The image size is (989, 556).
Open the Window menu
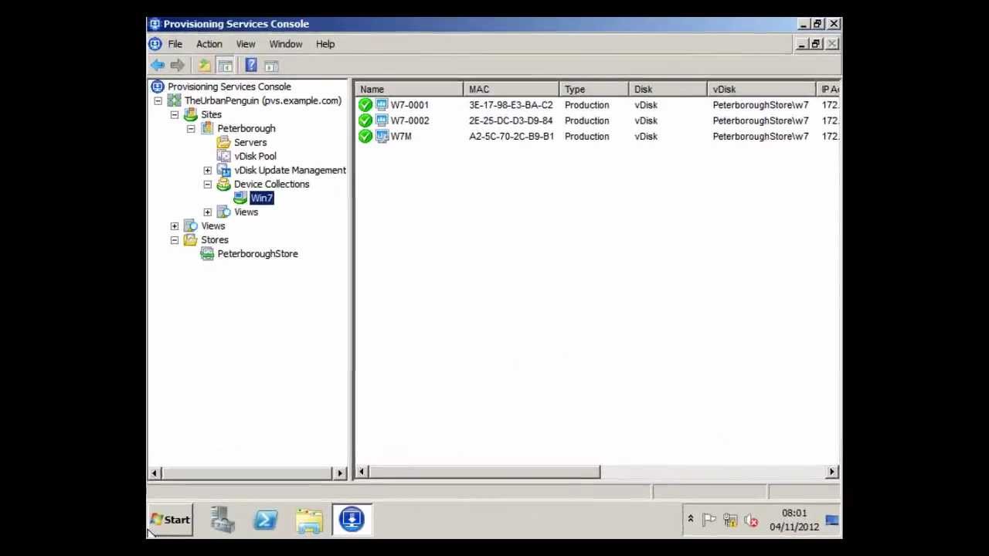click(x=286, y=44)
